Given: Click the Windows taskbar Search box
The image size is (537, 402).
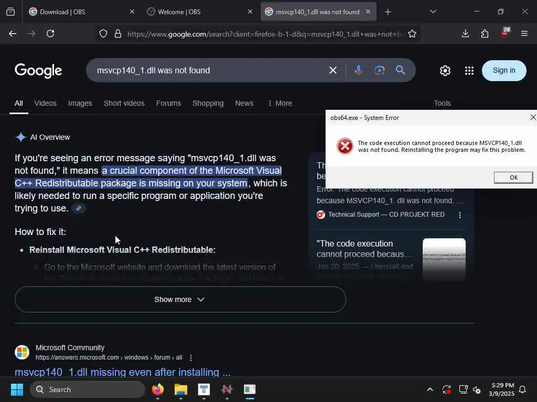Looking at the screenshot, I should pyautogui.click(x=88, y=389).
